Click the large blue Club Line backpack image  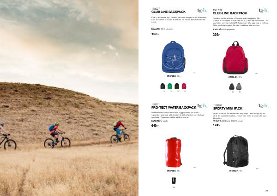coord(173,57)
